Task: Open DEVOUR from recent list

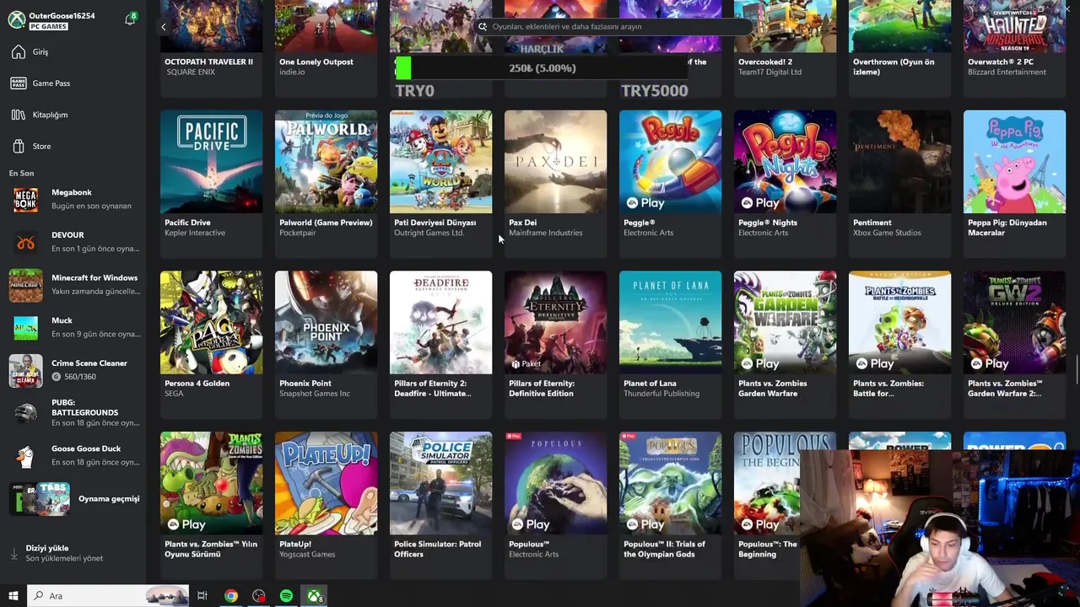Action: tap(73, 243)
